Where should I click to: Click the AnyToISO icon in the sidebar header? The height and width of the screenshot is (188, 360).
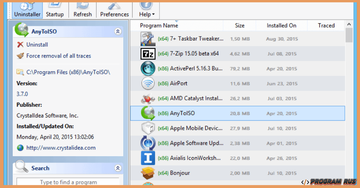tap(21, 31)
